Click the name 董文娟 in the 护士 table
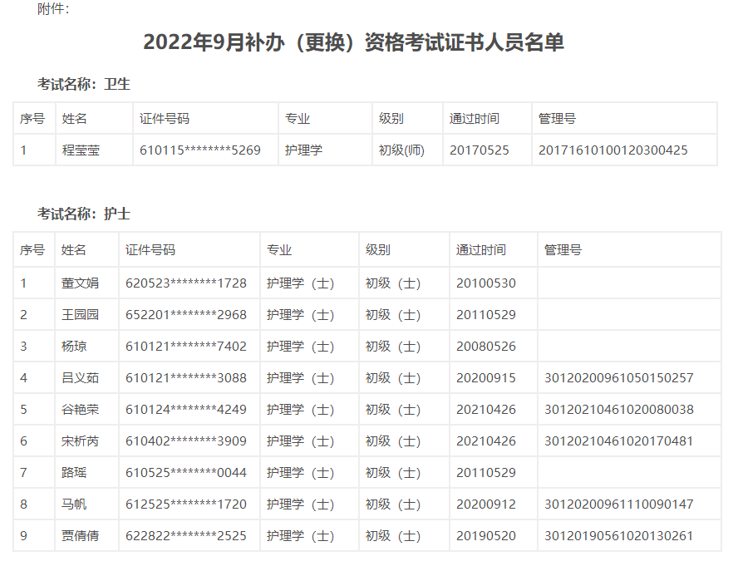738x561 pixels. [x=80, y=283]
